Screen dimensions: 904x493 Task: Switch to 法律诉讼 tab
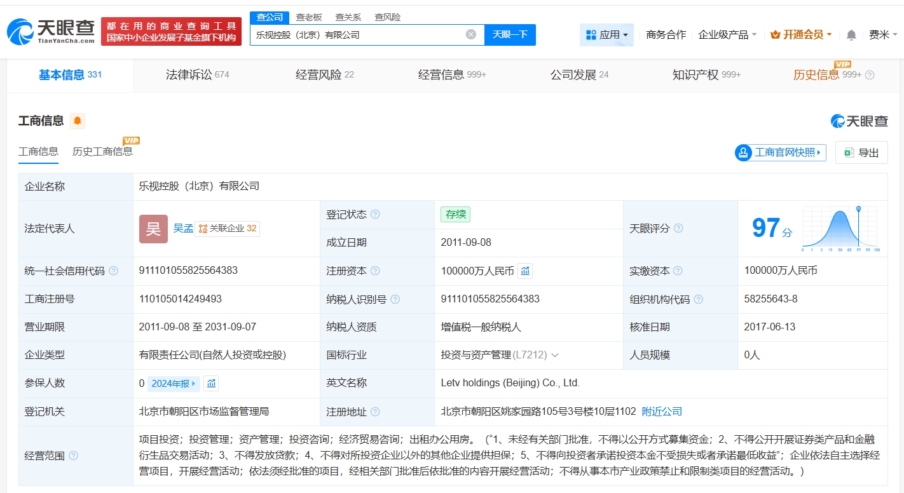tap(197, 75)
